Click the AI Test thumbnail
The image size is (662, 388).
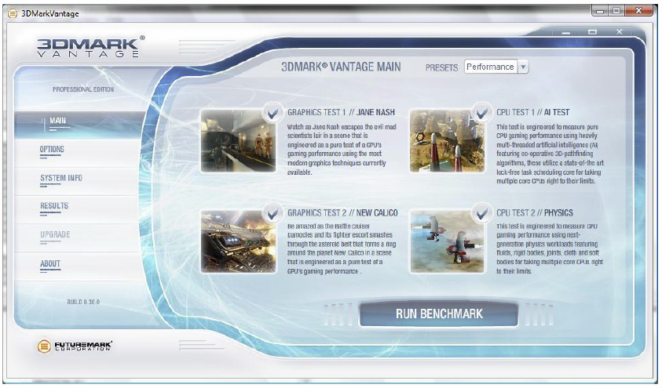click(447, 141)
